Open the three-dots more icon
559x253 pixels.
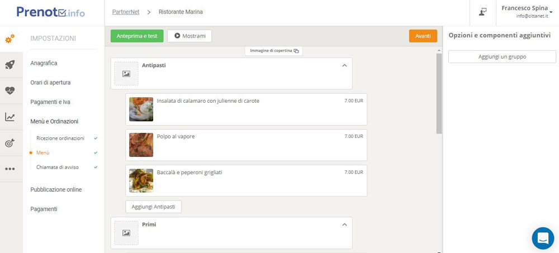tap(10, 169)
